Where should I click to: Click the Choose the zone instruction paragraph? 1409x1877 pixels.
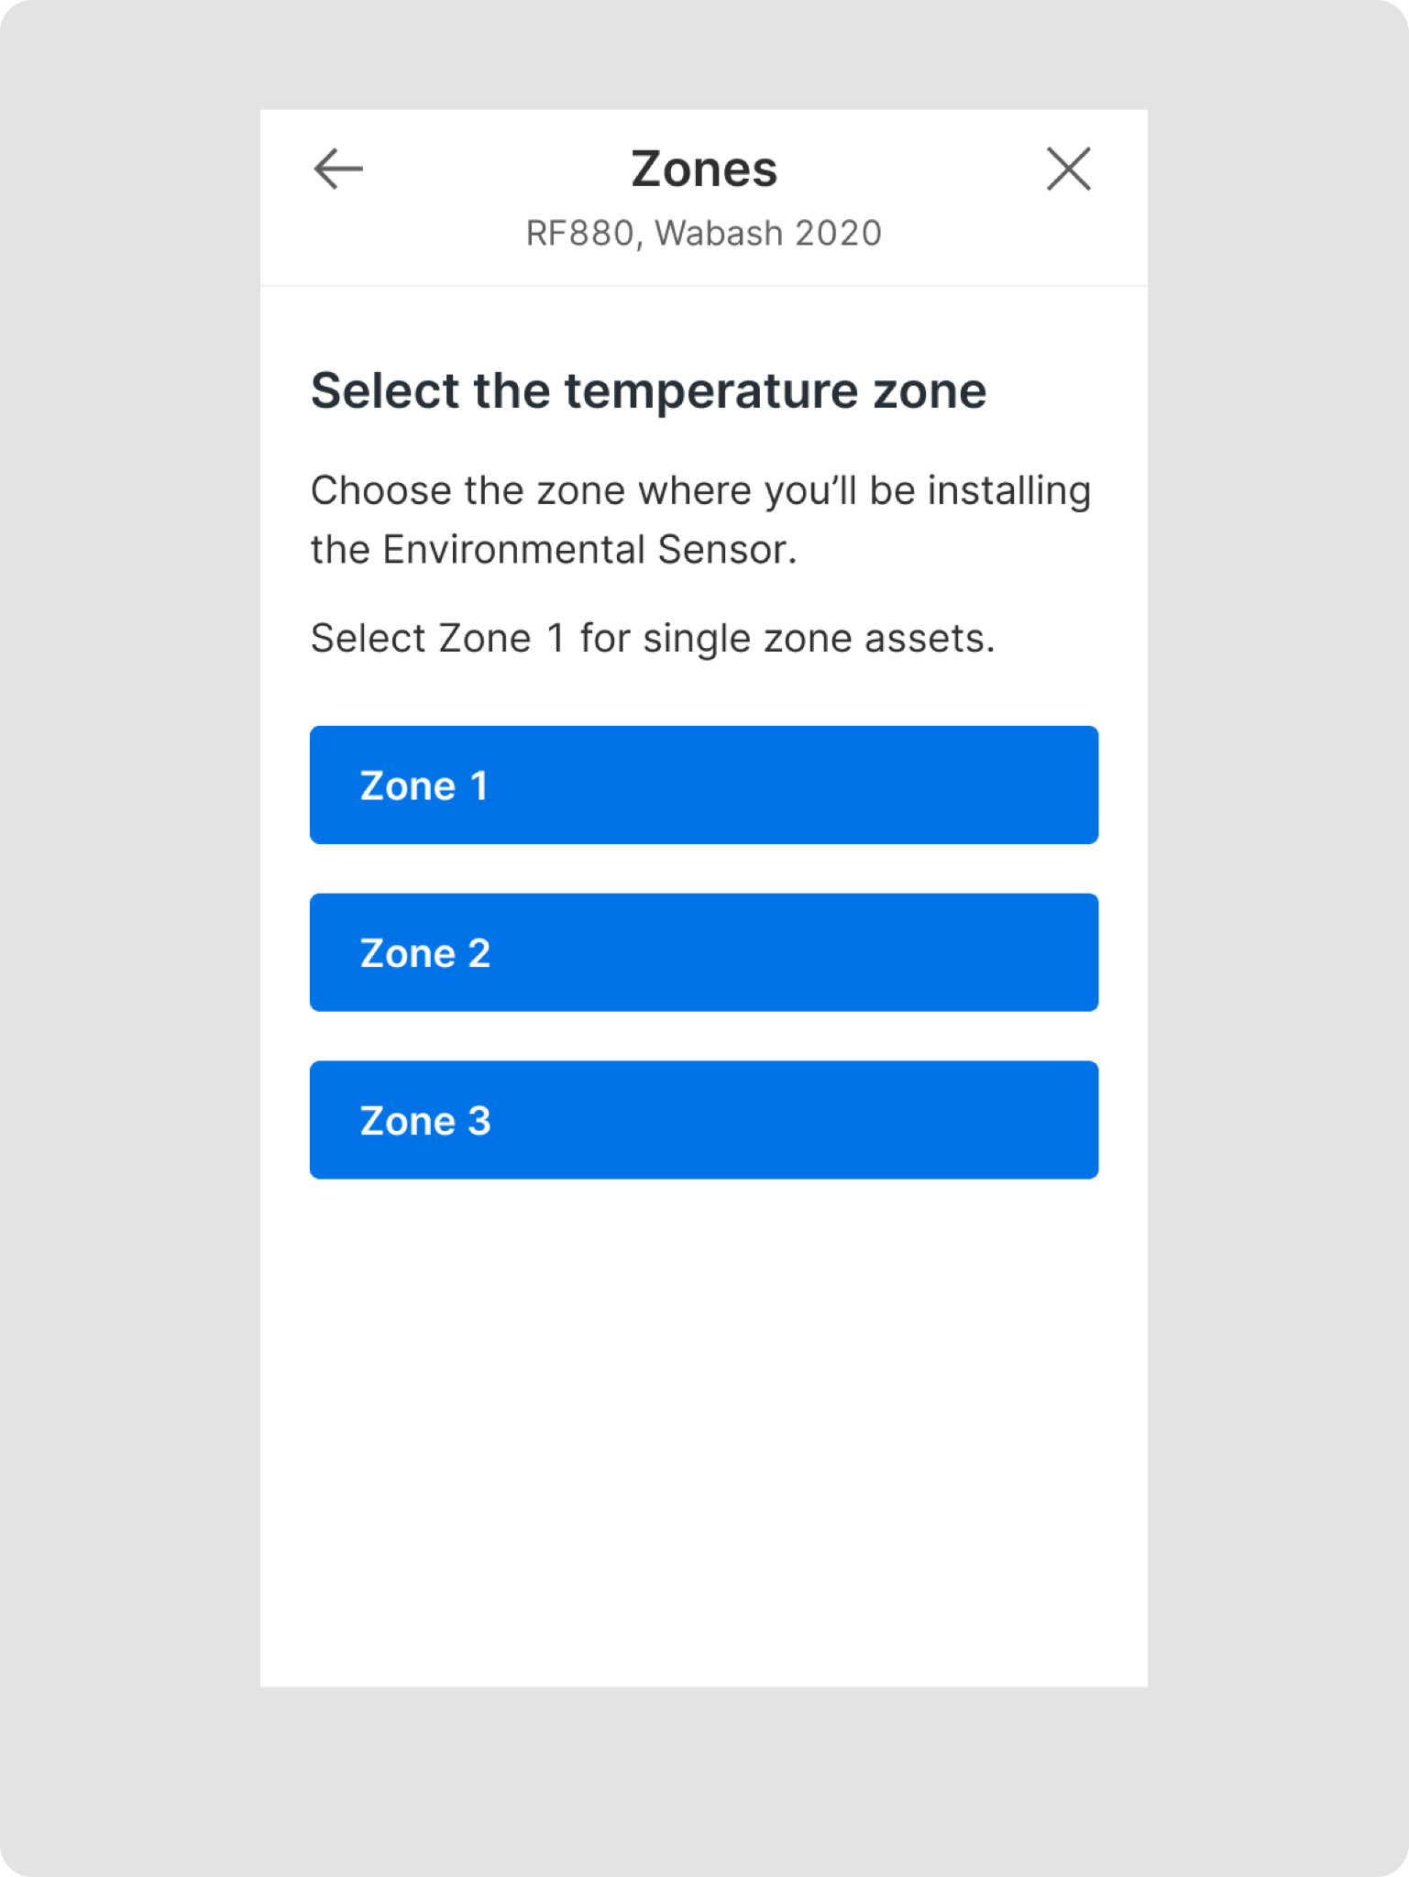(700, 492)
